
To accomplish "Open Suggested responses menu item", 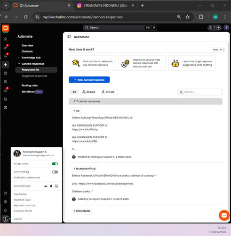I will click(x=34, y=76).
